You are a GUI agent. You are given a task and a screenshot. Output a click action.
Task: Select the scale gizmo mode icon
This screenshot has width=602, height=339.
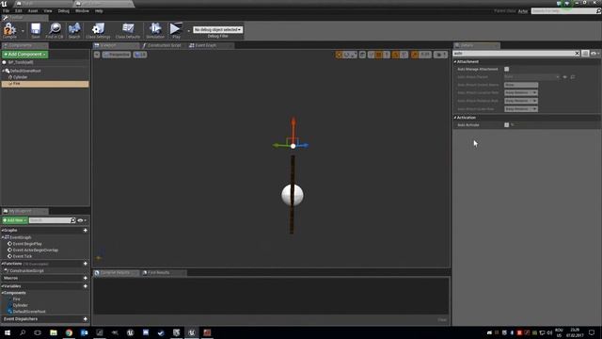tap(354, 55)
